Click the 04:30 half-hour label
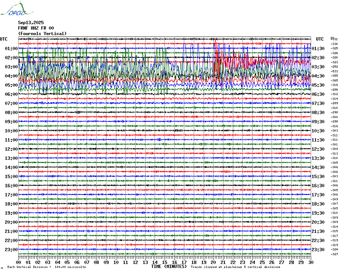Screen dimensions: 340x272 pos(318,76)
